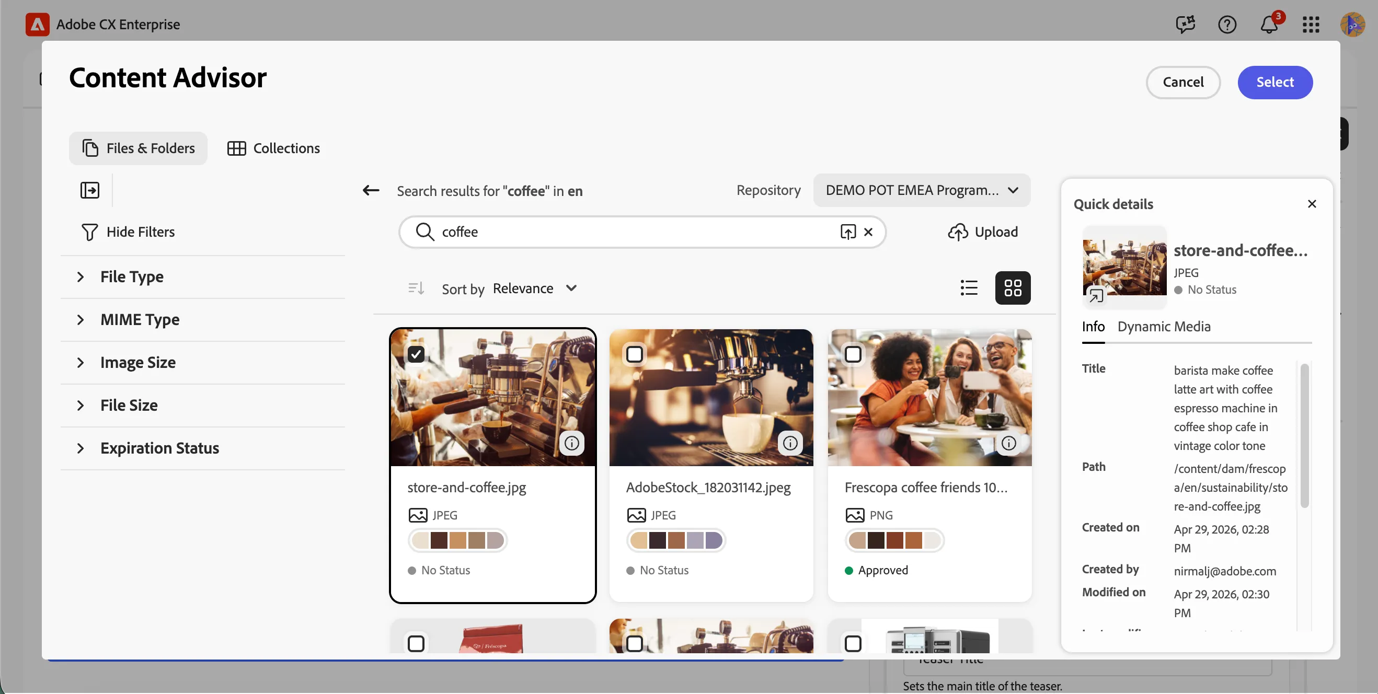Open the help question mark icon

pyautogui.click(x=1227, y=24)
